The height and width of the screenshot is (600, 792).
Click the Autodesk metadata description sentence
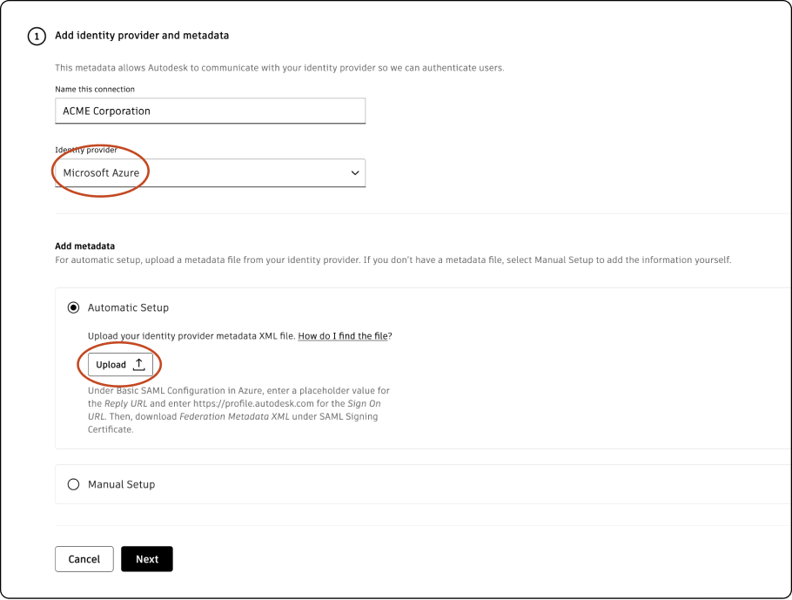pos(279,68)
